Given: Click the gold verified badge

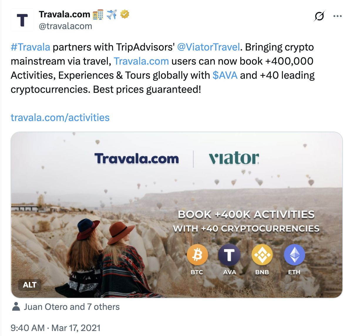Looking at the screenshot, I should tap(124, 14).
